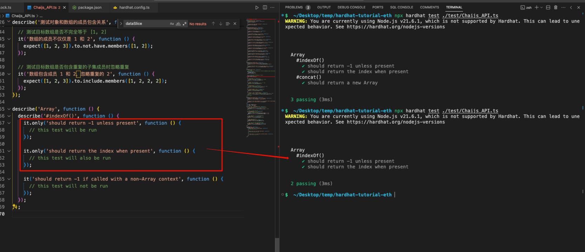Click the 'No results' find status text
The width and height of the screenshot is (585, 252).
point(198,24)
